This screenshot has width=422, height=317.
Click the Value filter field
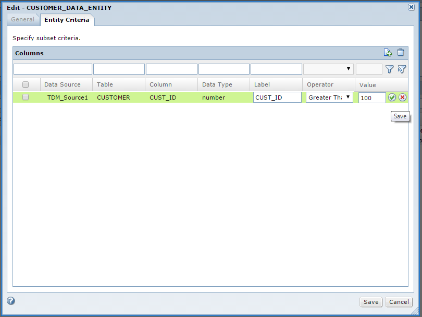[369, 69]
